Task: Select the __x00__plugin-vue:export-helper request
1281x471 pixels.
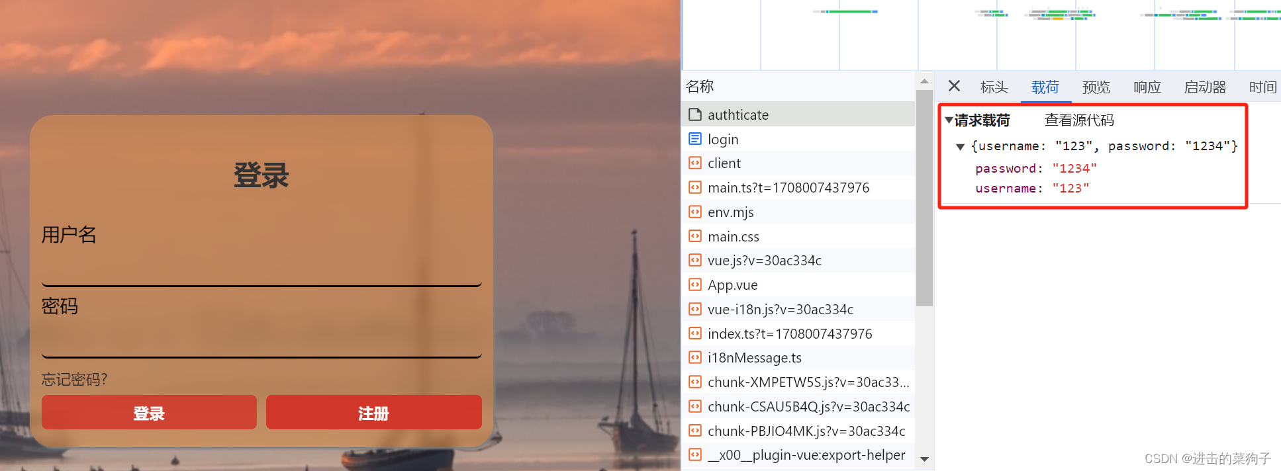Action: tap(798, 454)
